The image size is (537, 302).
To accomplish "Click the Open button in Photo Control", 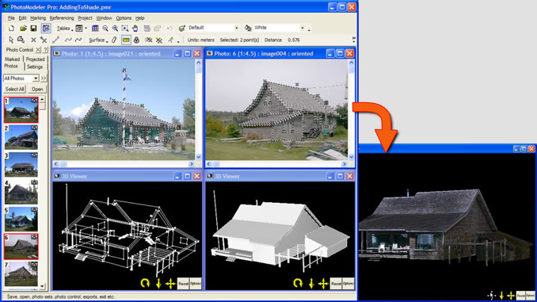I will [x=37, y=89].
